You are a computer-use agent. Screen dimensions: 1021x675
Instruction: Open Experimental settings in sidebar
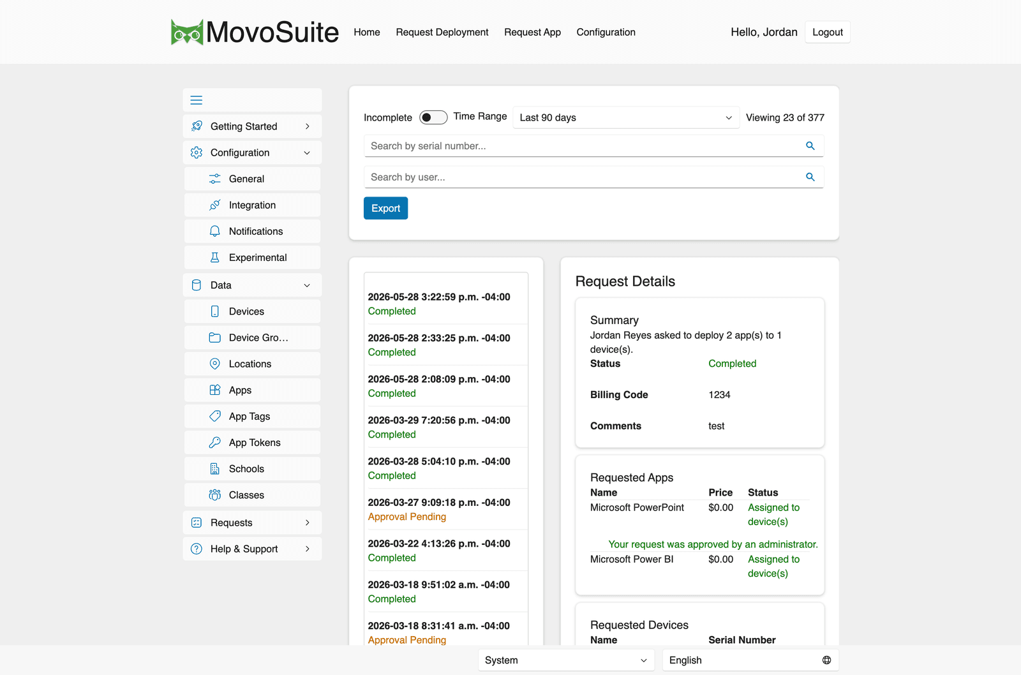(x=253, y=257)
